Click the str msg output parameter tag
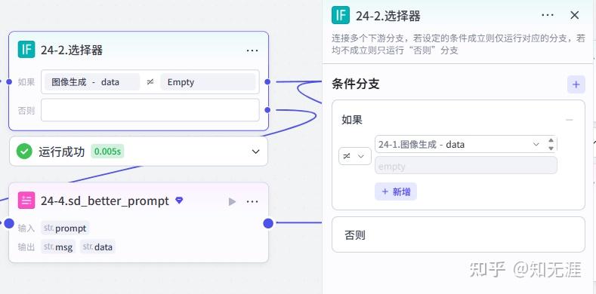This screenshot has height=294, width=596. 58,247
